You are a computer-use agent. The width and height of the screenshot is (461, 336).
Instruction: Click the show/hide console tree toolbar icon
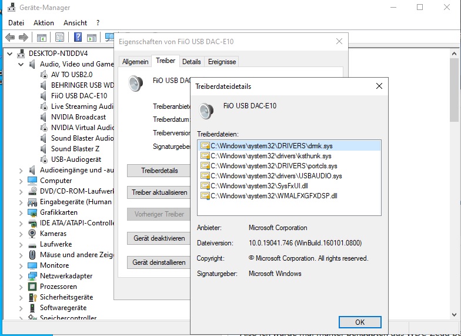(x=42, y=38)
